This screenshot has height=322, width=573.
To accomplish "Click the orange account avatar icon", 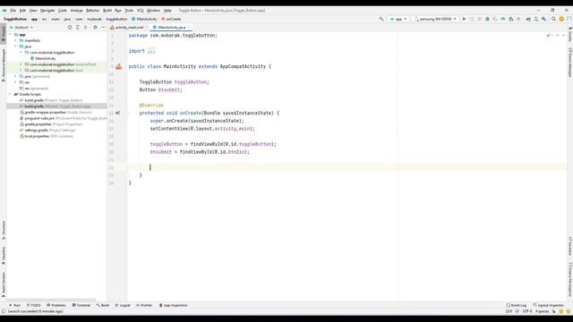I will [x=561, y=19].
